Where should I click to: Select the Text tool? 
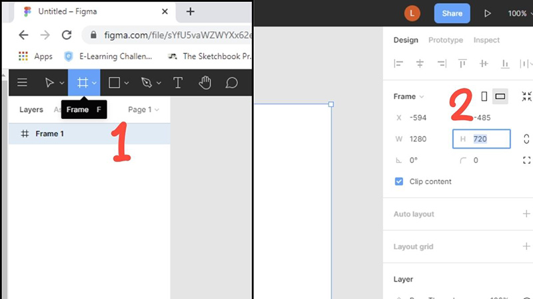(x=178, y=82)
